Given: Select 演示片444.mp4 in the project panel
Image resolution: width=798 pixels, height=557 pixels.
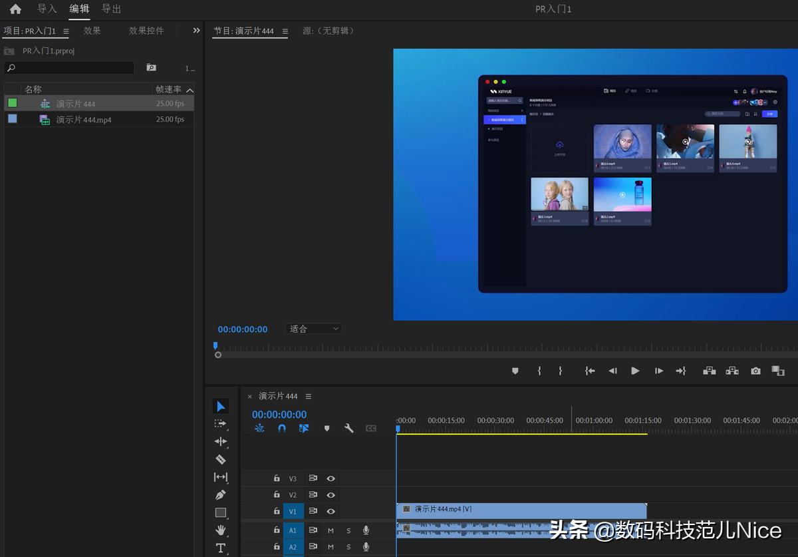Looking at the screenshot, I should pos(80,119).
